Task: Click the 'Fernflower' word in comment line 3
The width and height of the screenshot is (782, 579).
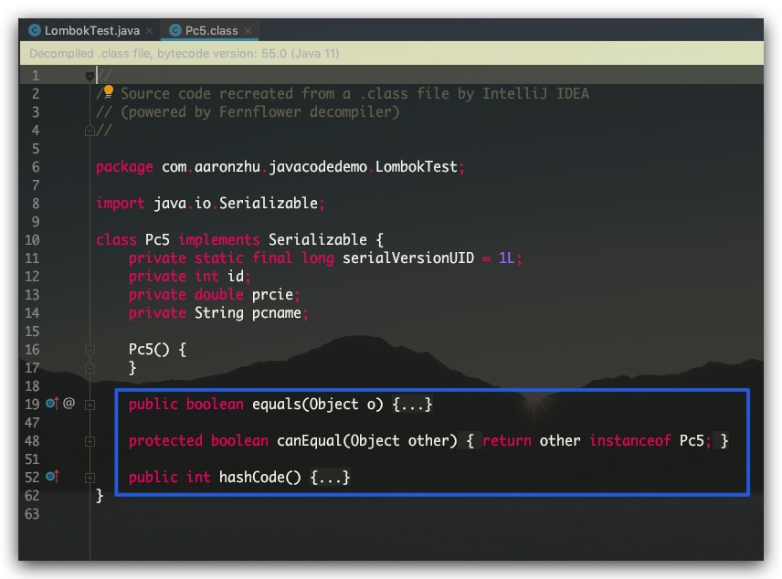Action: point(259,111)
